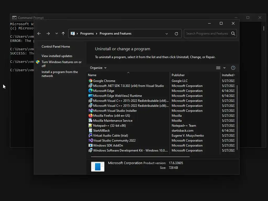Click the Eugene V. Muzychenko publisher cell
268x201 pixels.
(188, 135)
